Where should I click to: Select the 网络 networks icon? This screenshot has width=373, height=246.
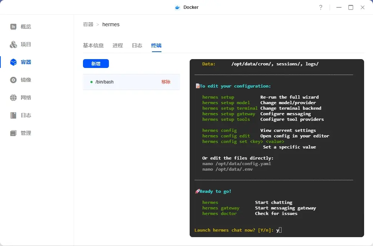tap(13, 98)
